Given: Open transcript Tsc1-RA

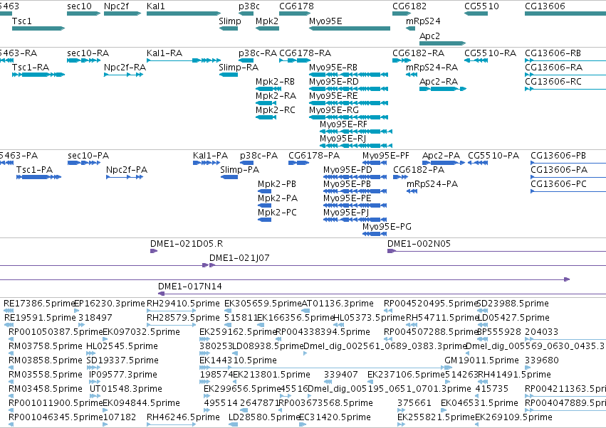Looking at the screenshot, I should 38,75.
